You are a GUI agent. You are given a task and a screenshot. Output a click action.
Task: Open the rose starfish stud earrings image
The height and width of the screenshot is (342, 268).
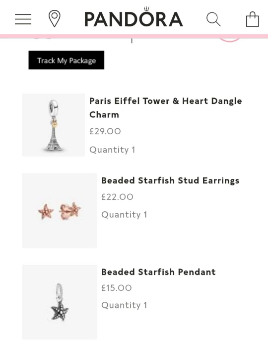click(x=60, y=210)
